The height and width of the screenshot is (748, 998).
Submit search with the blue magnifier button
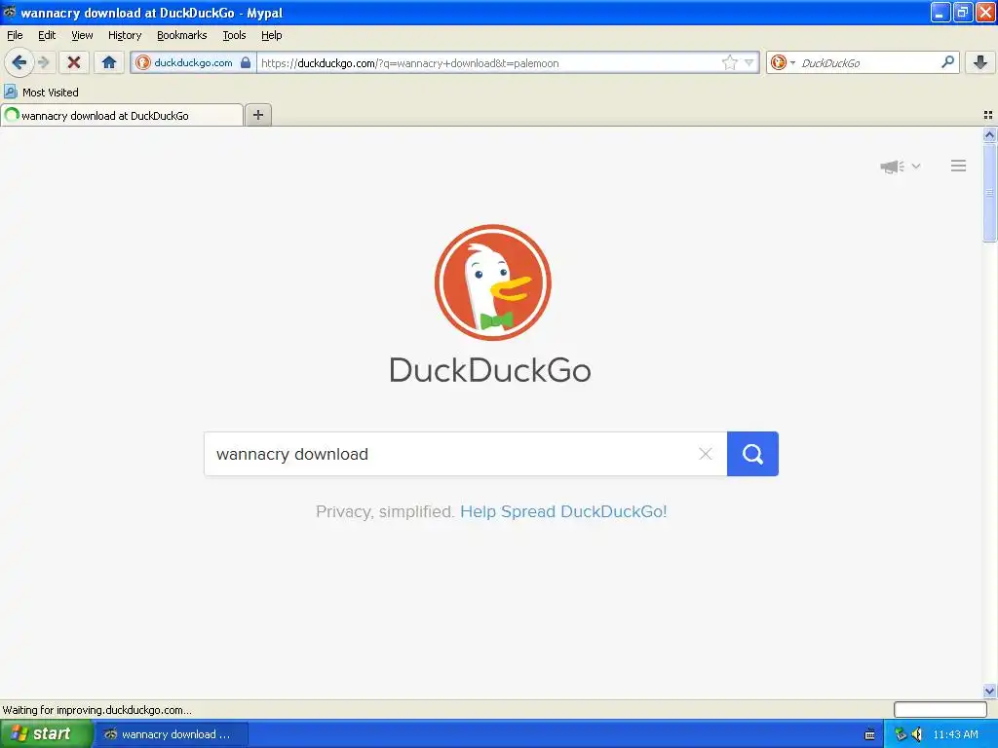point(752,454)
